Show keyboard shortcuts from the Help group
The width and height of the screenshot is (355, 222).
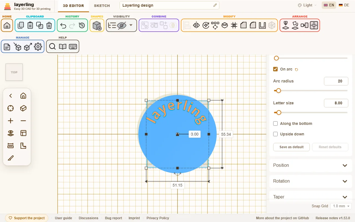[x=73, y=47]
